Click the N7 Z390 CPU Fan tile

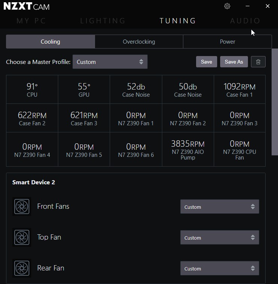click(x=240, y=149)
